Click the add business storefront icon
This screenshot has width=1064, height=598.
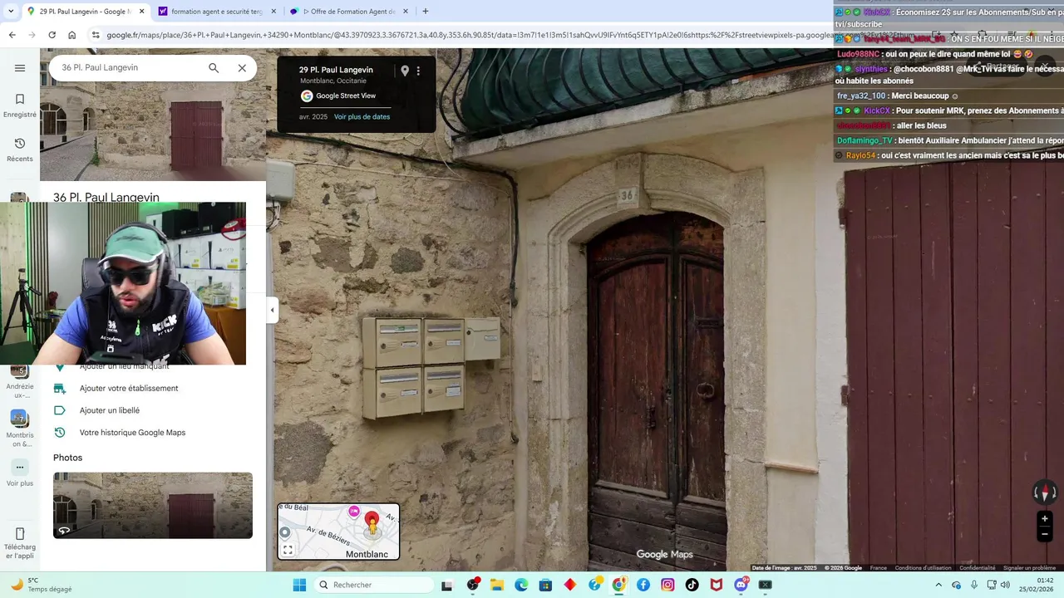tap(60, 388)
